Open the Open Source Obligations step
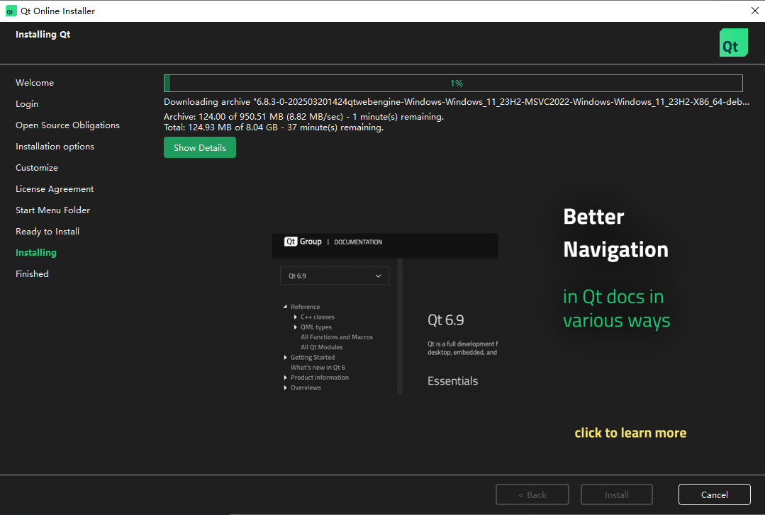 point(67,125)
